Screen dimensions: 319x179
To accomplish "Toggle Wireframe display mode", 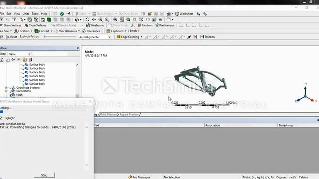I will 95,25.
